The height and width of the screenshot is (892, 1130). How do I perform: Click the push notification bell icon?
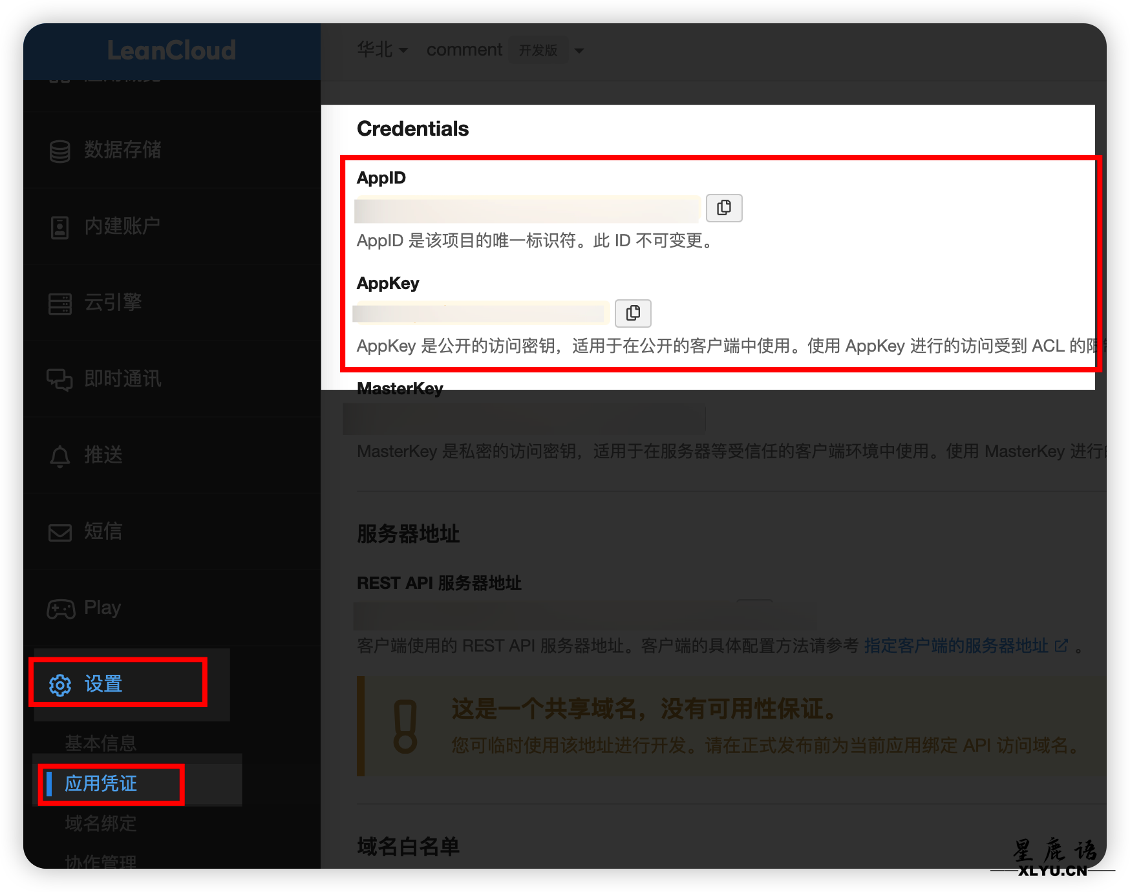pyautogui.click(x=60, y=456)
